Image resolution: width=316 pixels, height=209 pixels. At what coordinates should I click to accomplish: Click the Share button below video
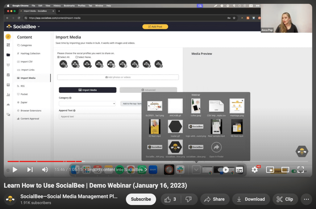click(215, 199)
